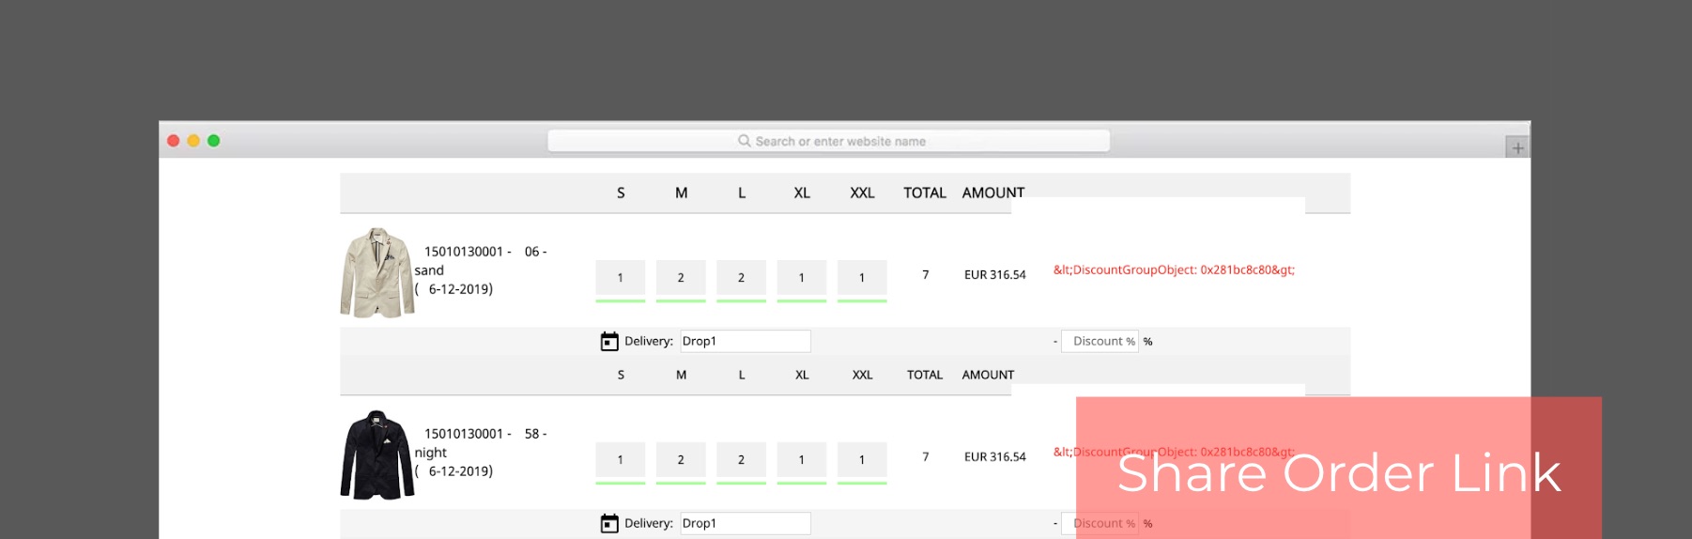Click the DiscountGroupObject text in sand row
The width and height of the screenshot is (1692, 539).
[1174, 269]
